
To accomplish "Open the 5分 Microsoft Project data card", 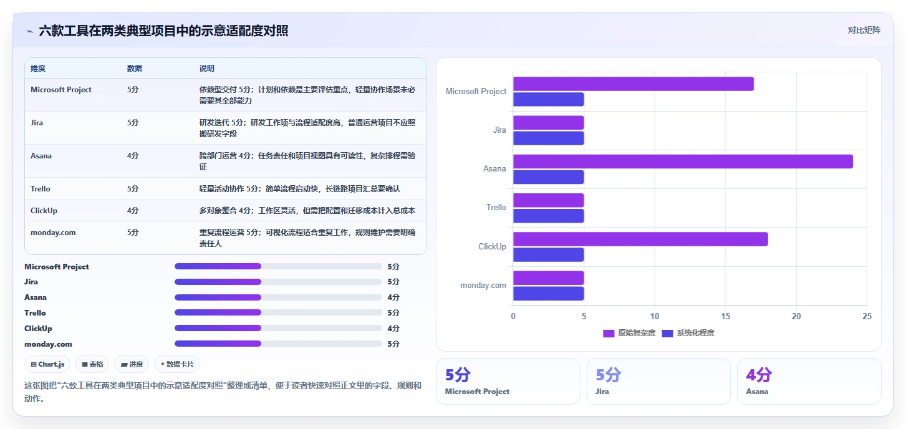I will tap(508, 381).
